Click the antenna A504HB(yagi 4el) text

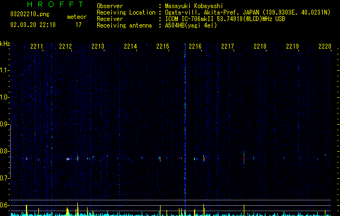point(191,25)
